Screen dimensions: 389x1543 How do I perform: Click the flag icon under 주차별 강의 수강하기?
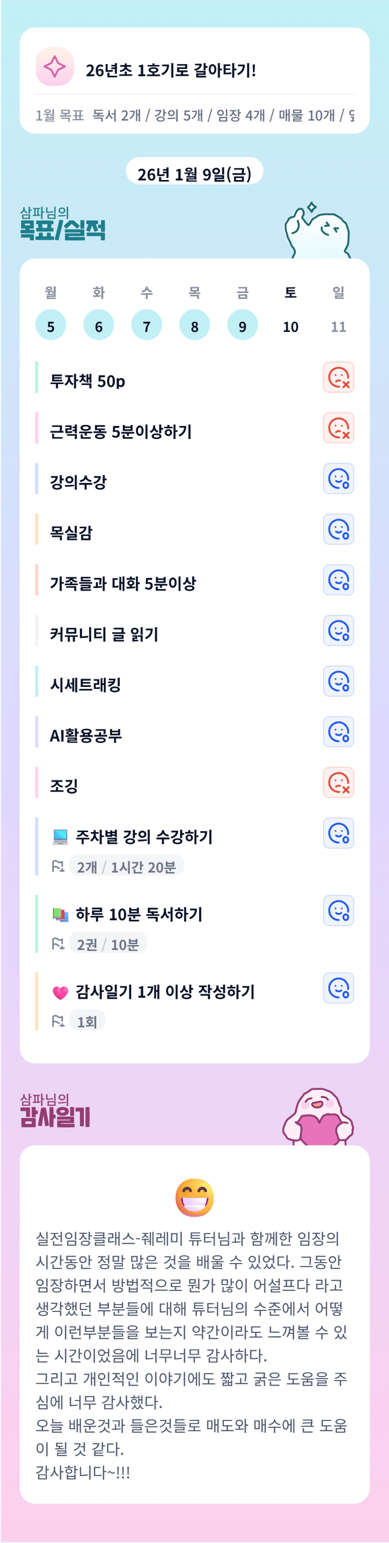[58, 866]
